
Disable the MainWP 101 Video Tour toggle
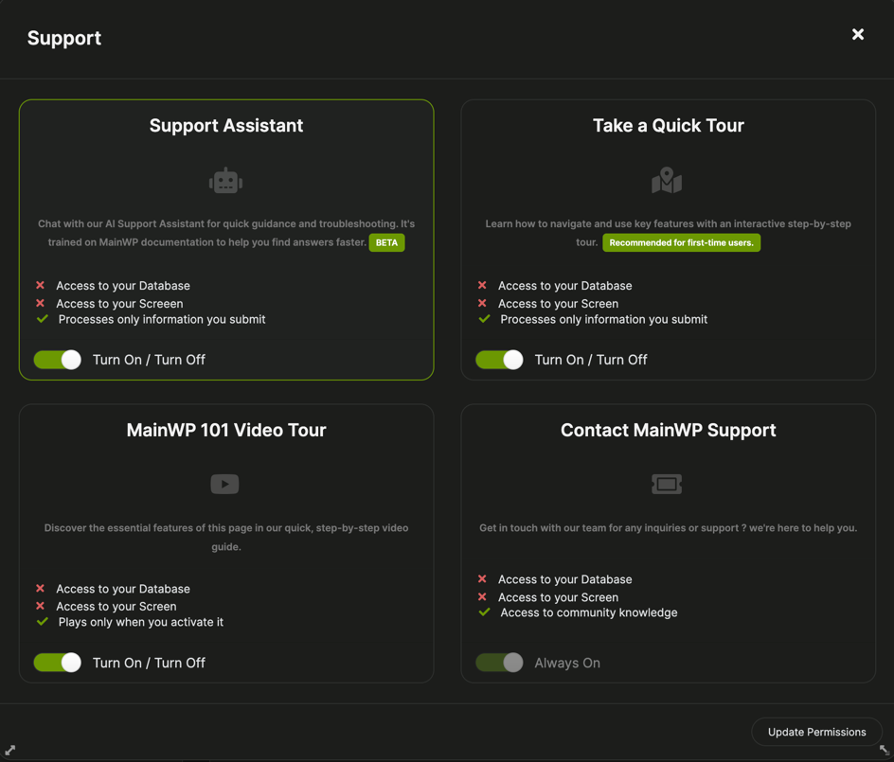[x=57, y=663]
